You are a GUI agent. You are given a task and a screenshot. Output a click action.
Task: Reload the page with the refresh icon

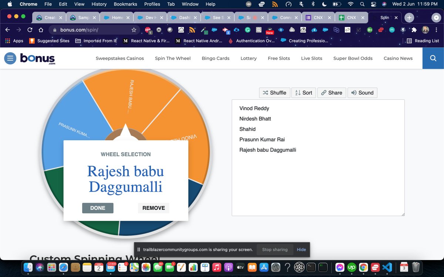pos(29,30)
